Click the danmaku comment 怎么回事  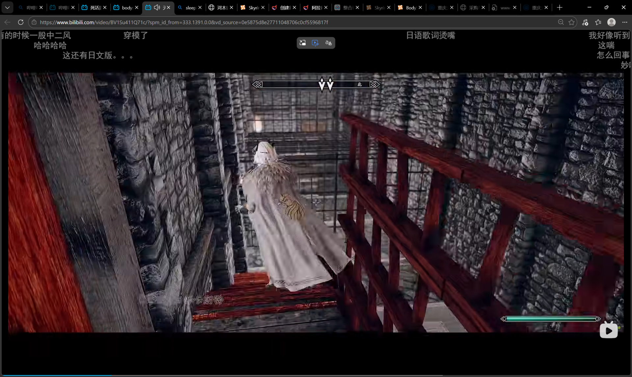[x=614, y=55]
